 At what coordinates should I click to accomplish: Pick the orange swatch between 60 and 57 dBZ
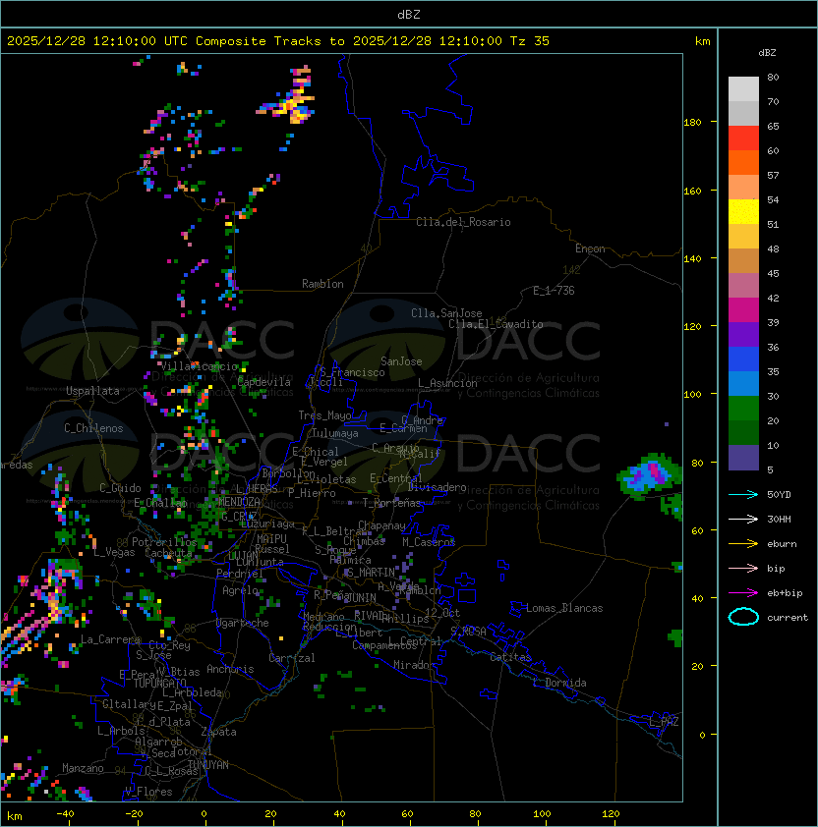click(x=743, y=163)
